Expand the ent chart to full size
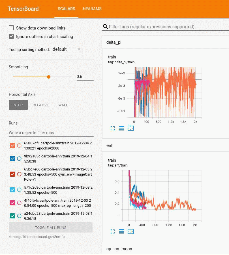This screenshot has height=255, width=229. pyautogui.click(x=113, y=231)
